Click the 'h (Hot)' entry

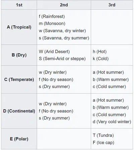[x=99, y=52]
